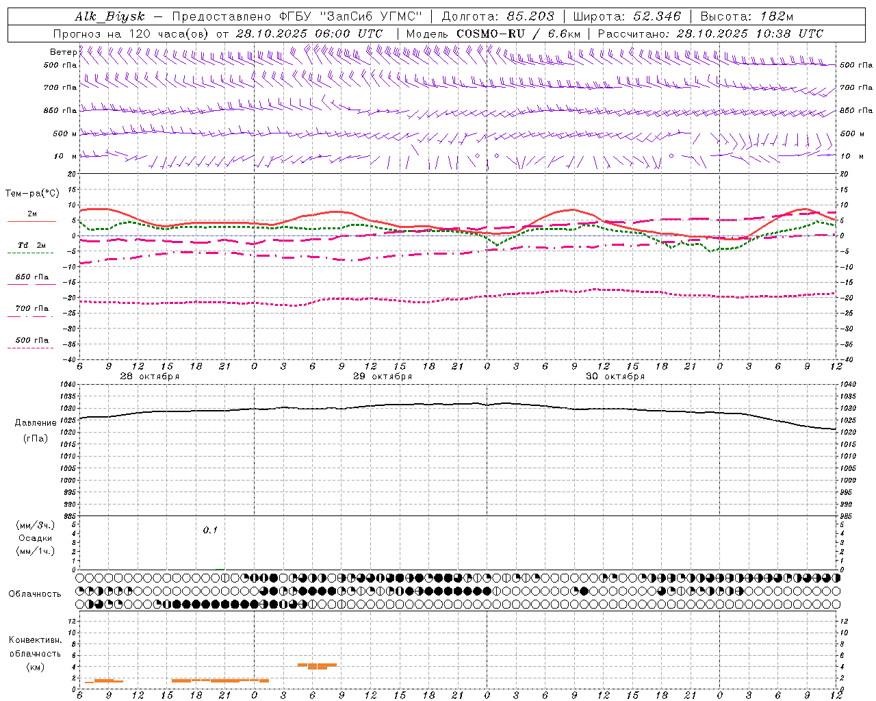Image resolution: width=876 pixels, height=701 pixels.
Task: Click the 700 гПа dash-dot legend line
Action: point(31,316)
